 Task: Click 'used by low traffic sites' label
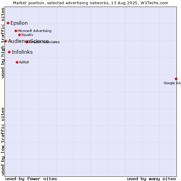(x=2, y=141)
